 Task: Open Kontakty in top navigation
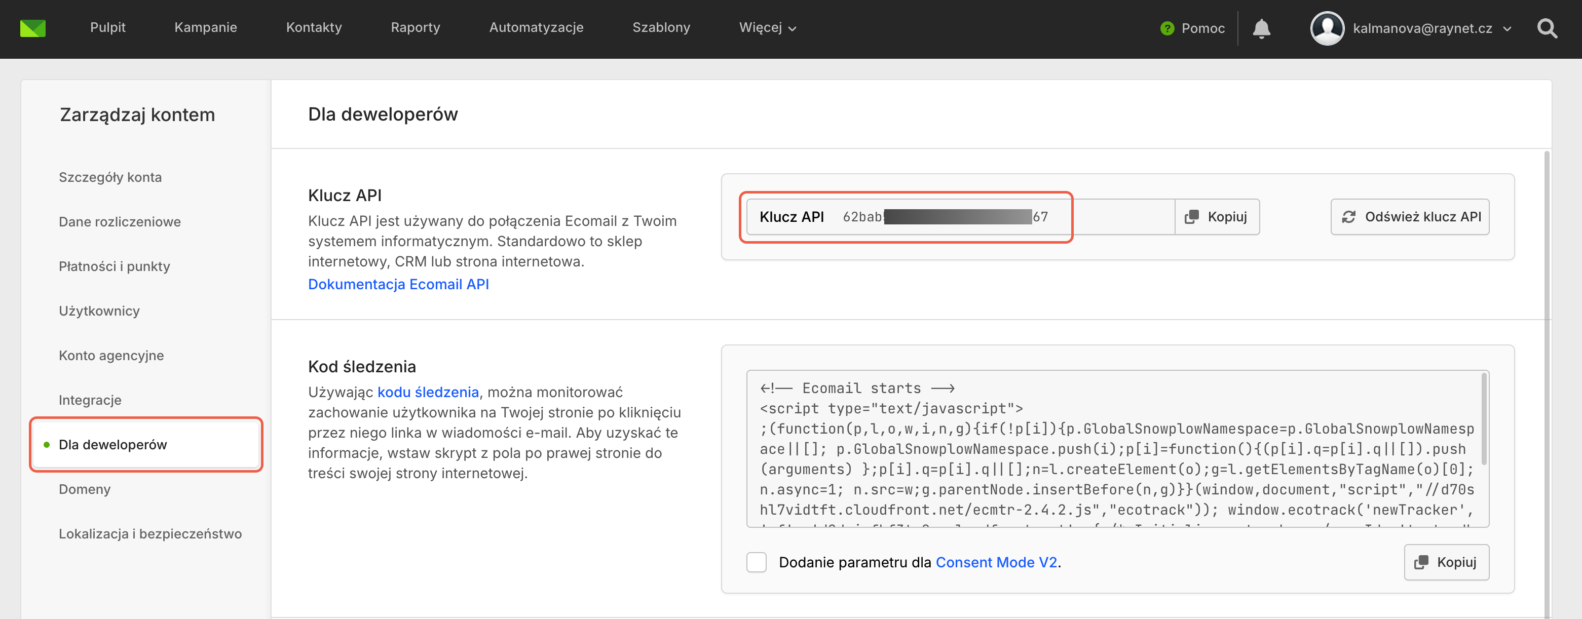(314, 28)
